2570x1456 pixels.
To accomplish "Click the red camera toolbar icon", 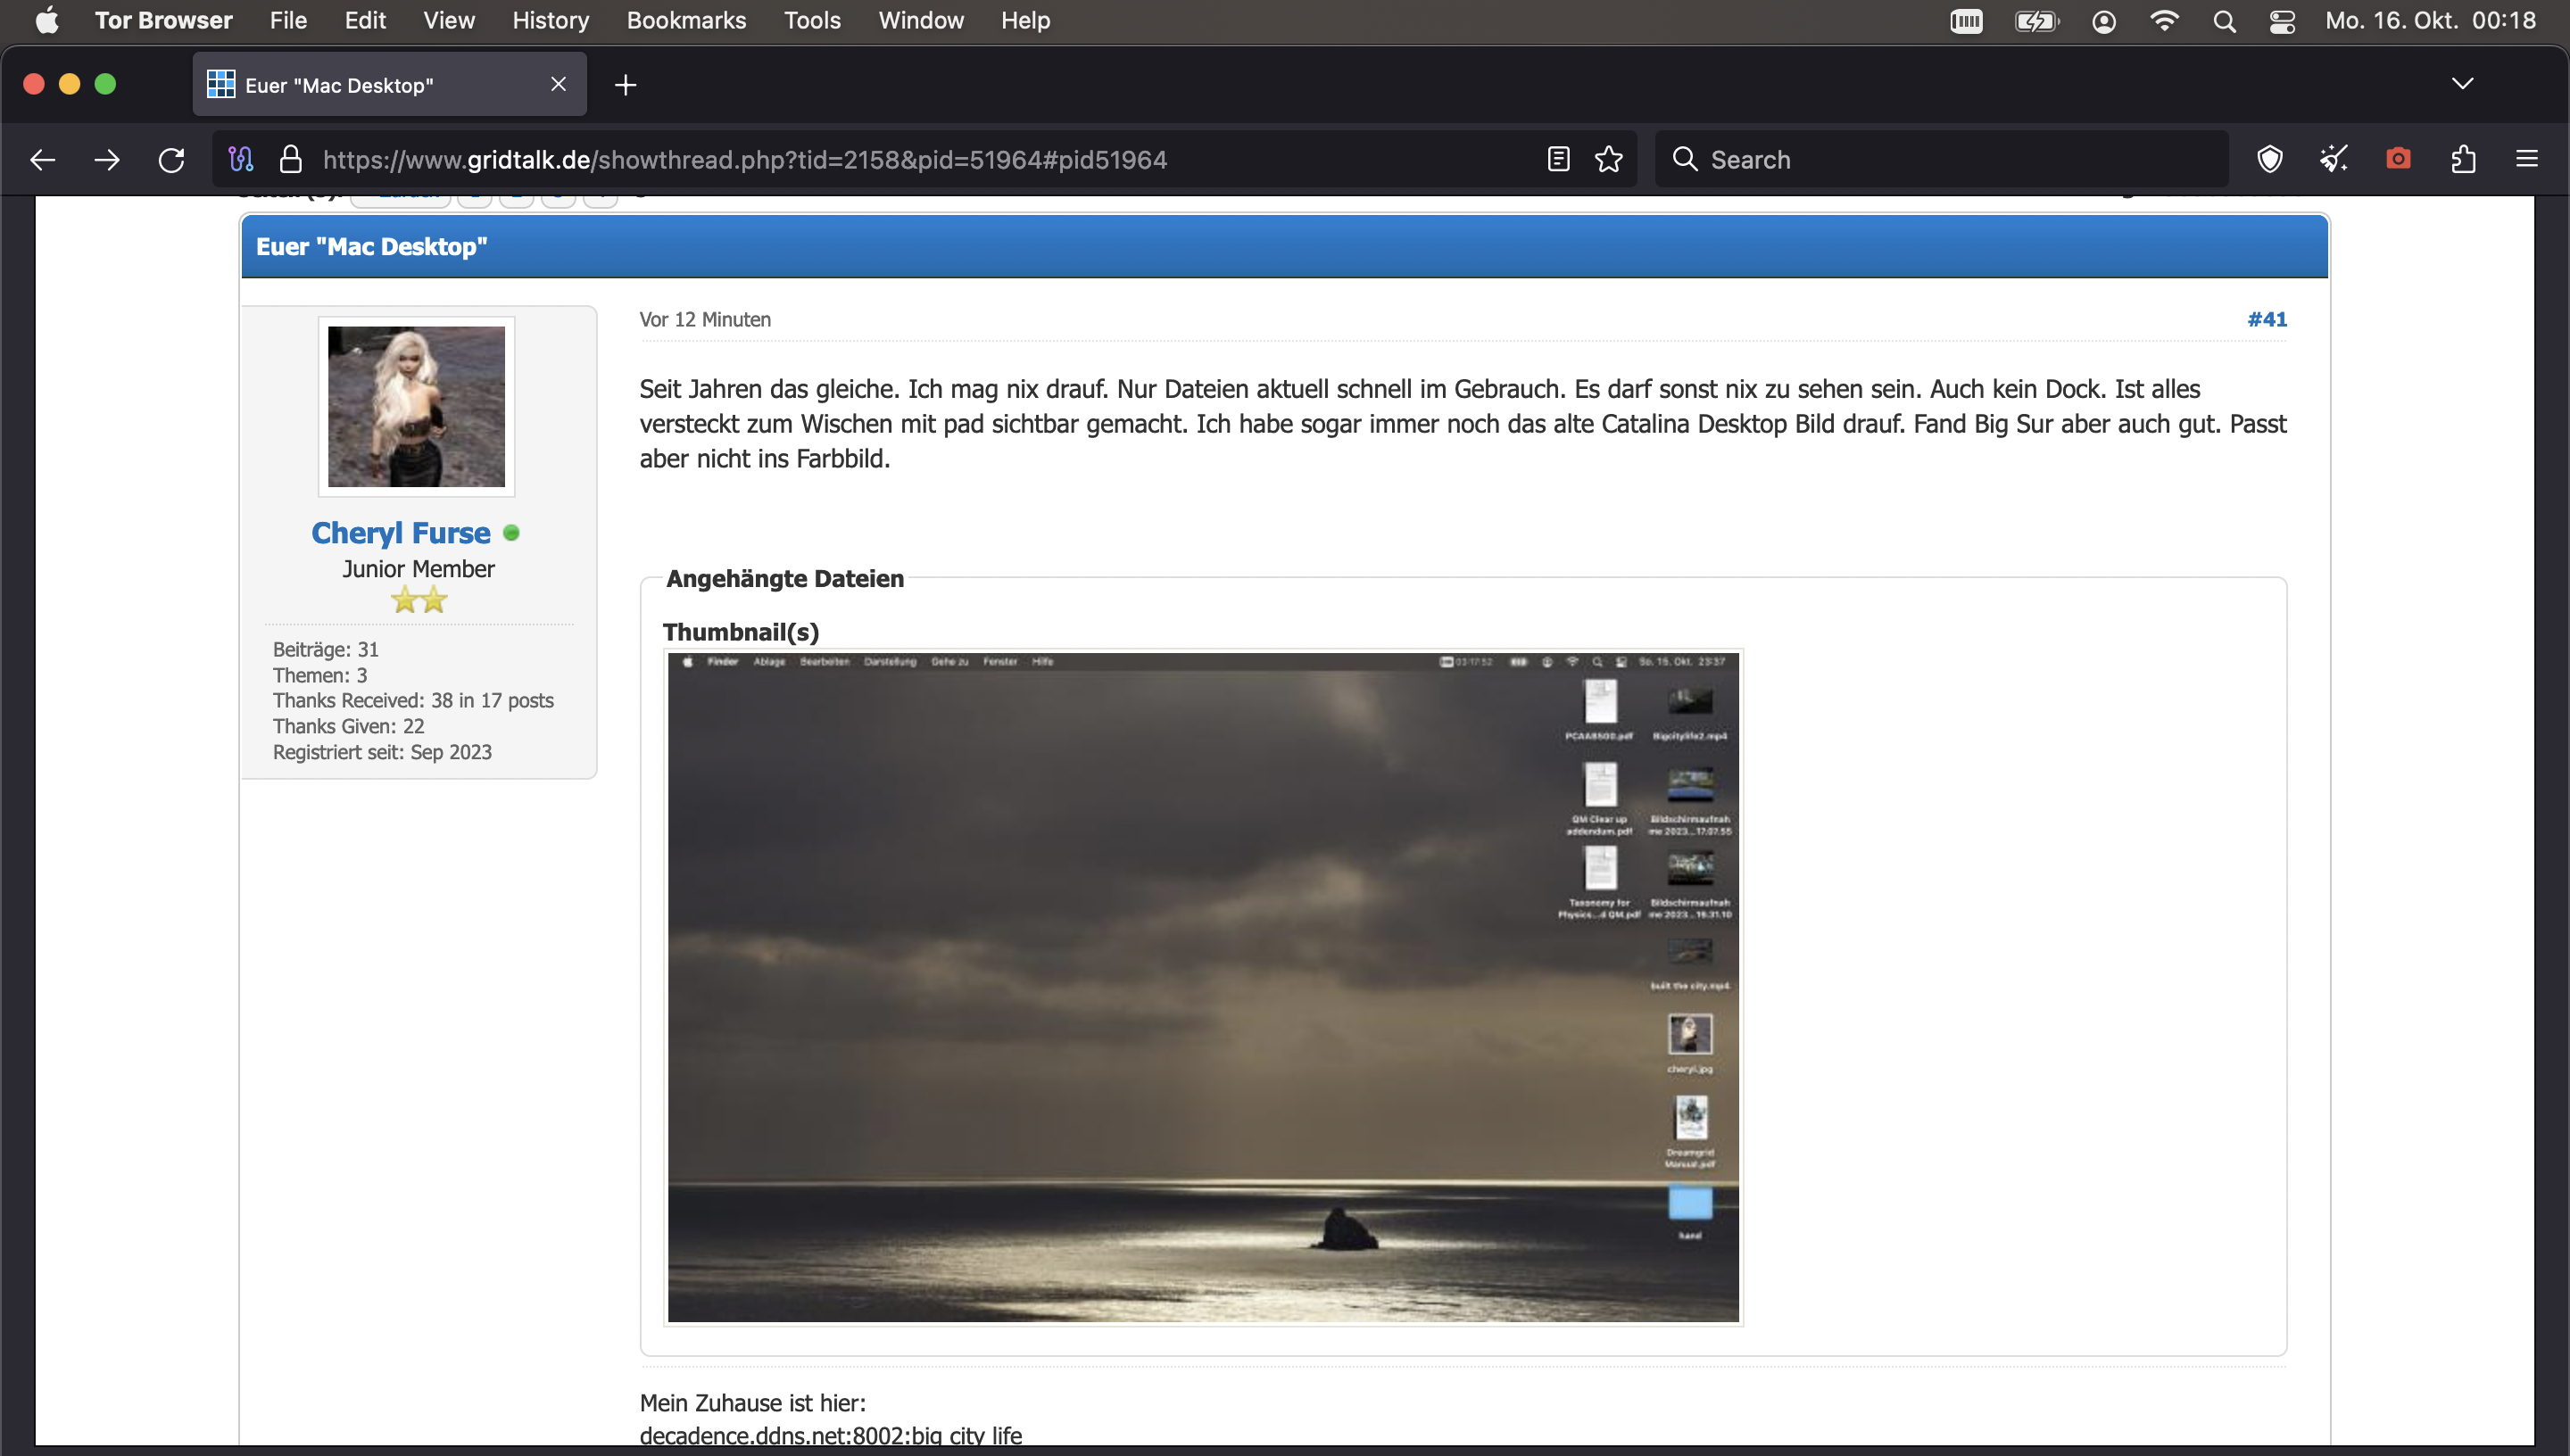I will 2397,159.
